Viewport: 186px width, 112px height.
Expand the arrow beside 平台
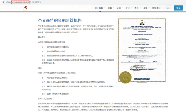[x=131, y=8]
